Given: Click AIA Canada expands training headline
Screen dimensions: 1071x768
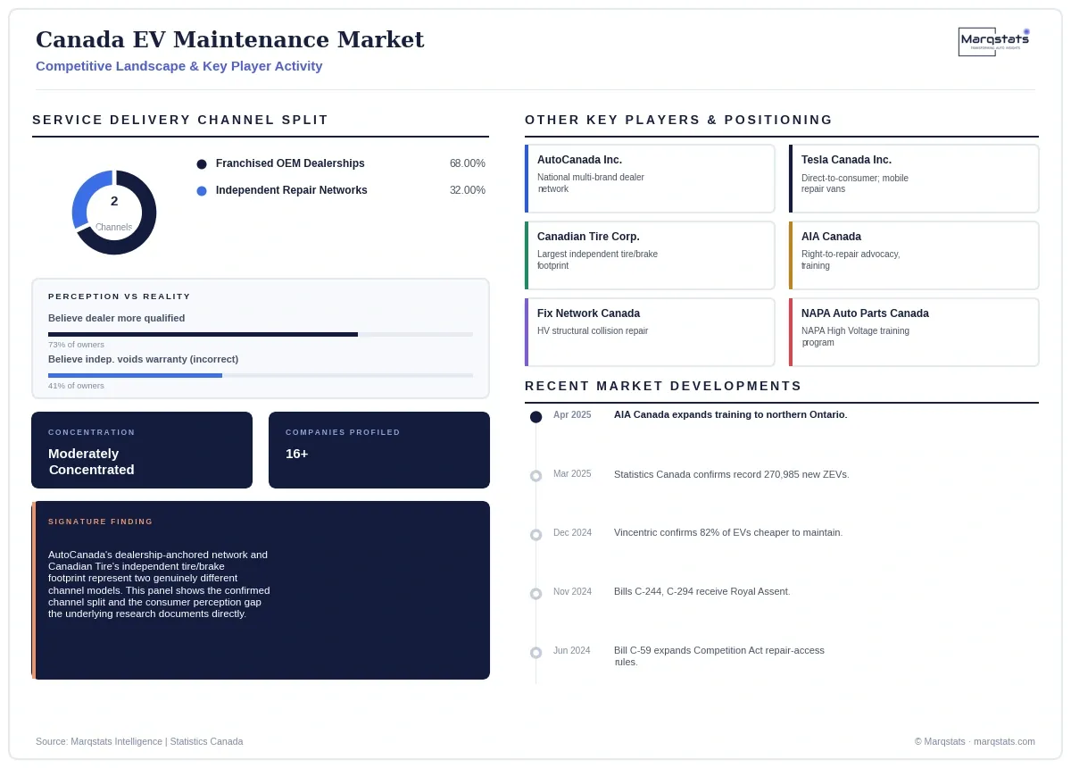Looking at the screenshot, I should click(730, 414).
